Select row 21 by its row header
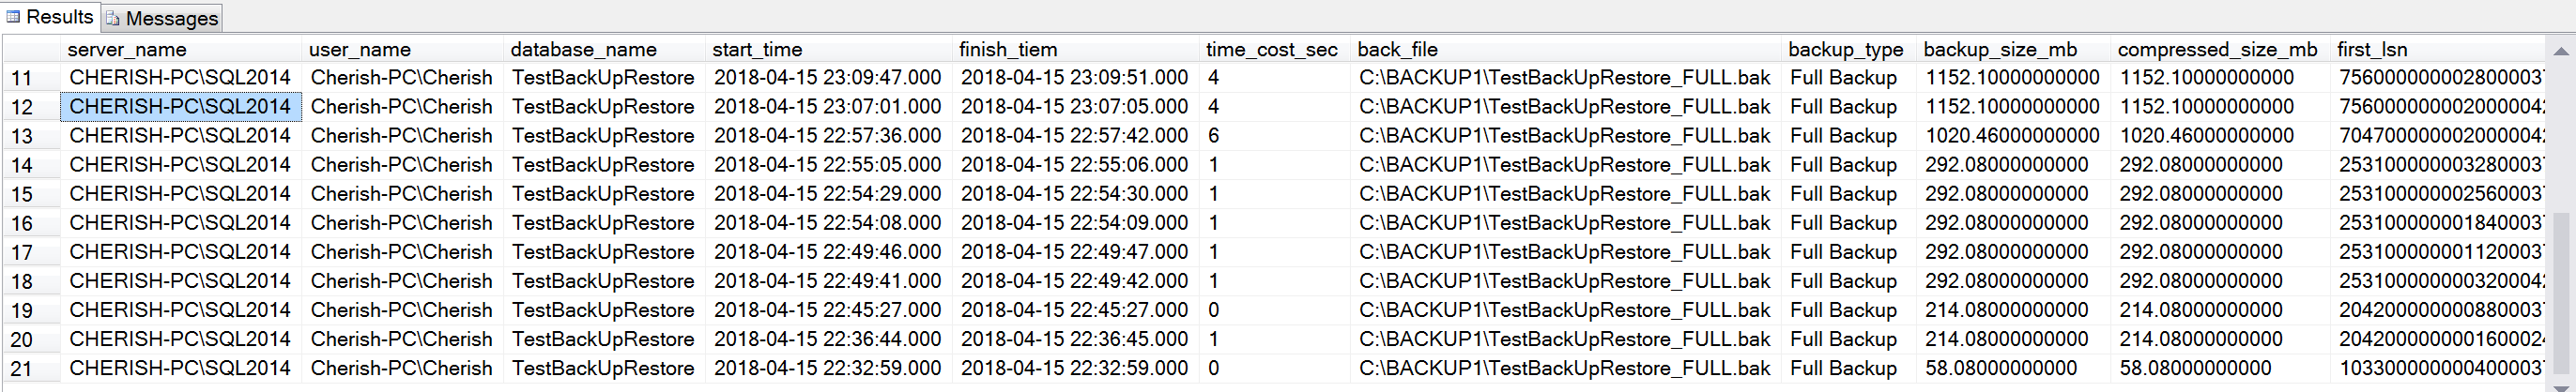The height and width of the screenshot is (392, 2576). pos(23,369)
